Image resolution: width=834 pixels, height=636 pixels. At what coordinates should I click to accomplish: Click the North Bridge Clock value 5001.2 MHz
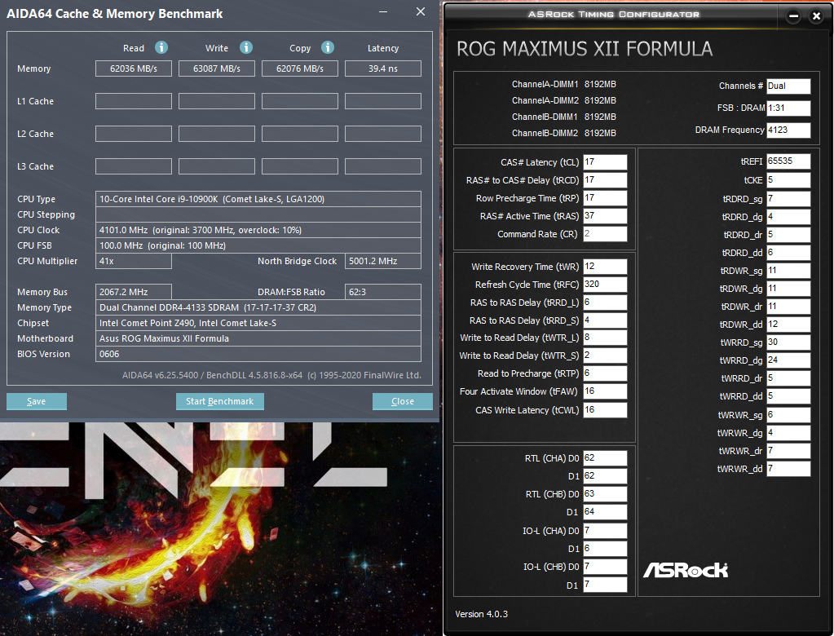383,261
